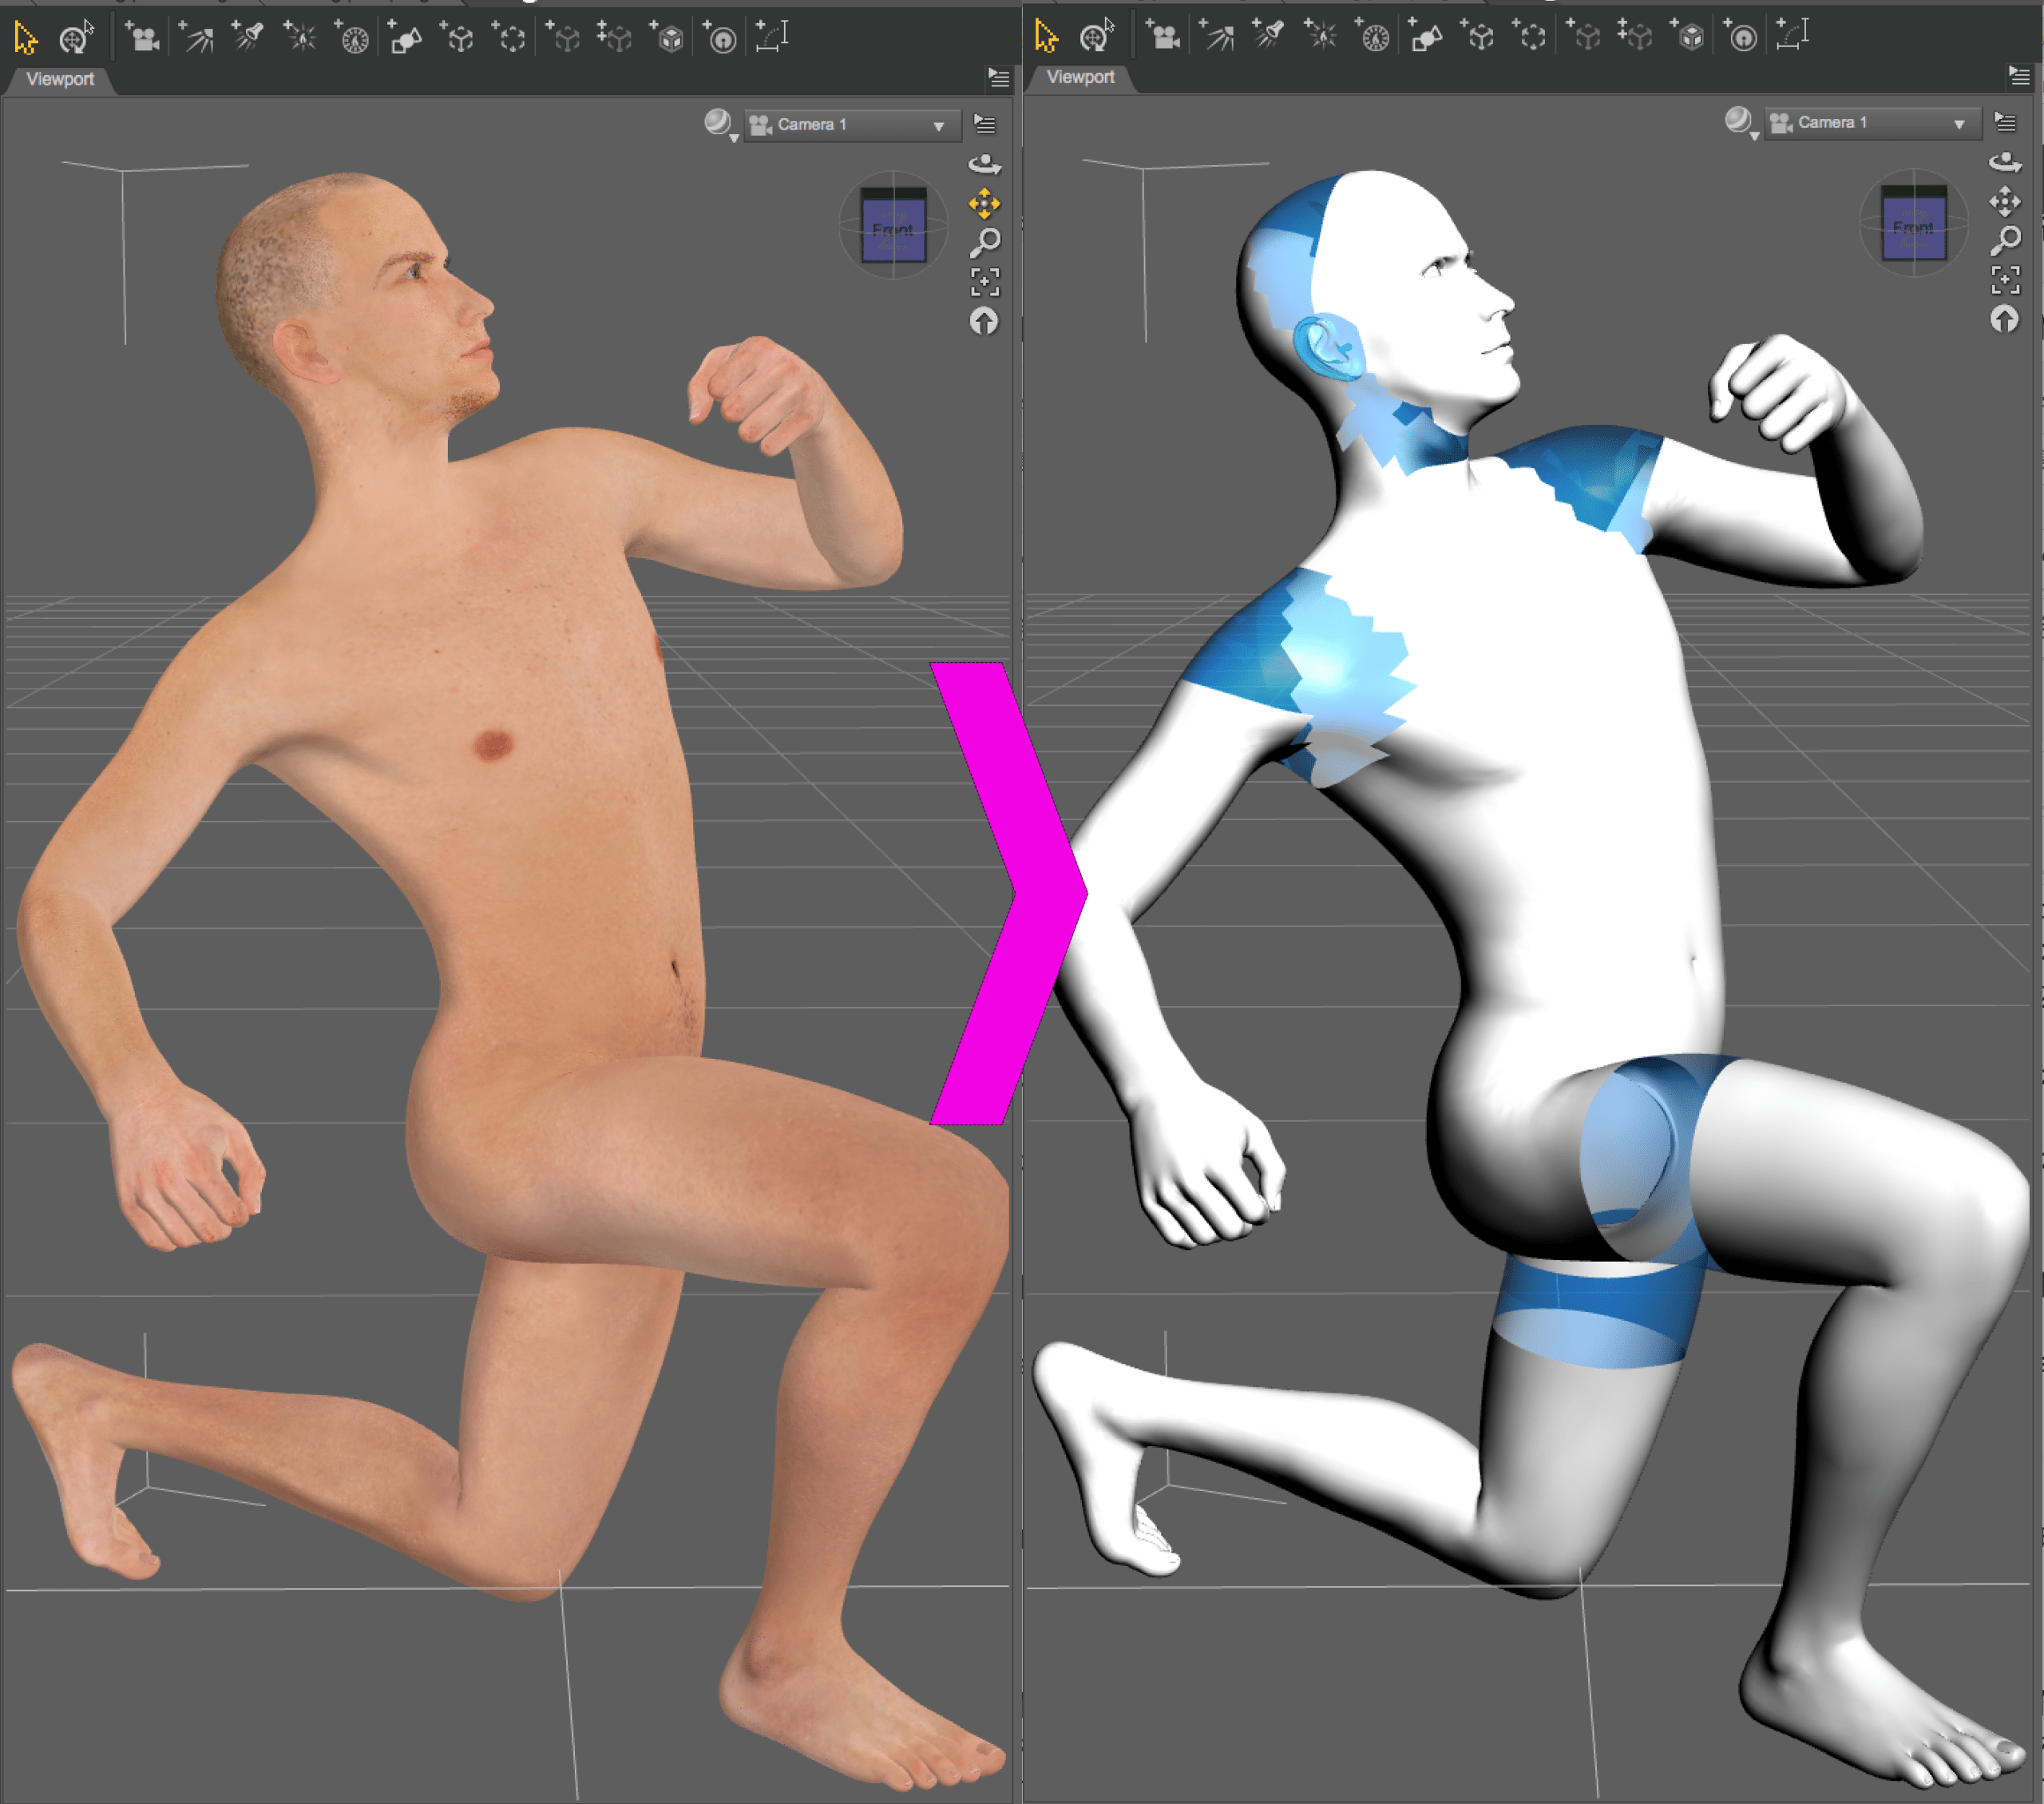This screenshot has height=1804, width=2044.
Task: Click the orbit camera control in right viewport
Action: tap(2004, 161)
